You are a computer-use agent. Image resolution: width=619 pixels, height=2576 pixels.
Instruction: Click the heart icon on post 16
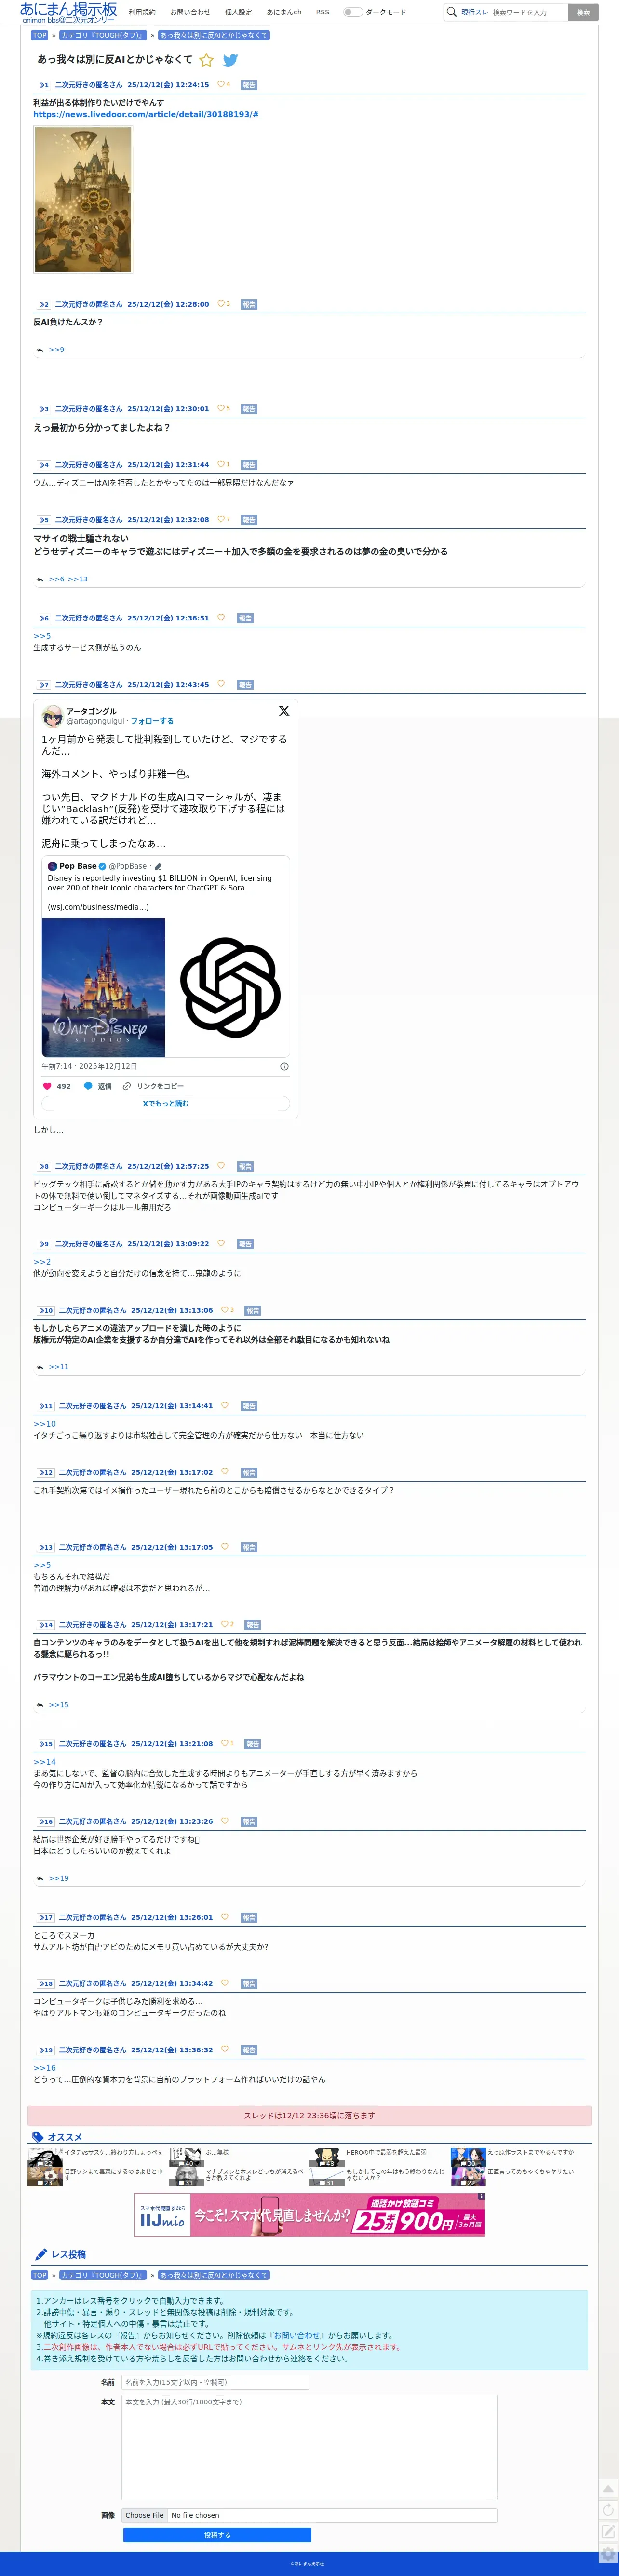point(225,1821)
